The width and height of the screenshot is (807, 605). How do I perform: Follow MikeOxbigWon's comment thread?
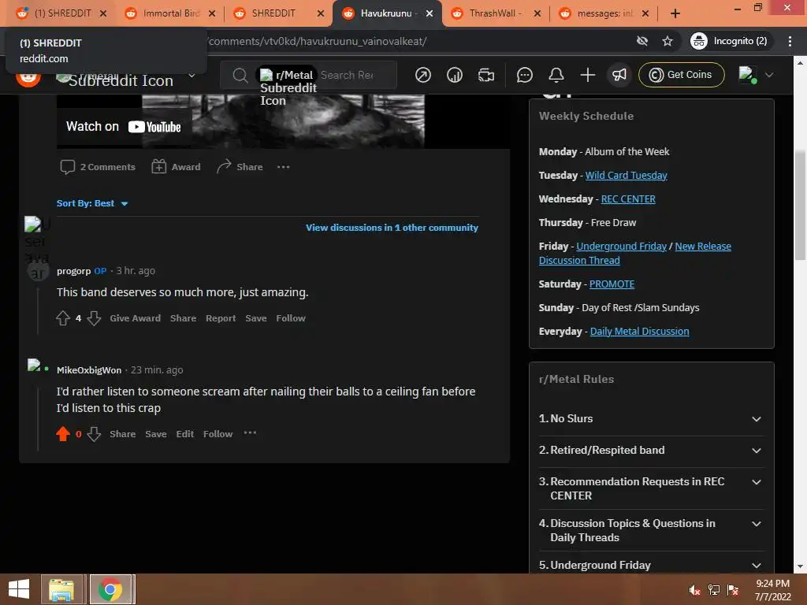point(218,434)
